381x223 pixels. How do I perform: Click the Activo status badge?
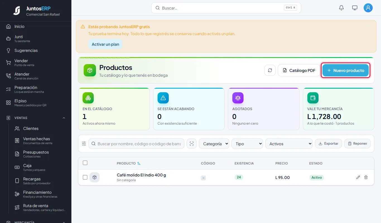[317, 177]
